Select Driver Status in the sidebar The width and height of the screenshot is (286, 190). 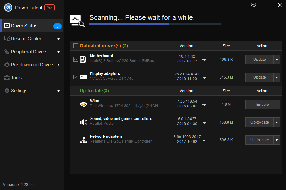click(x=24, y=26)
